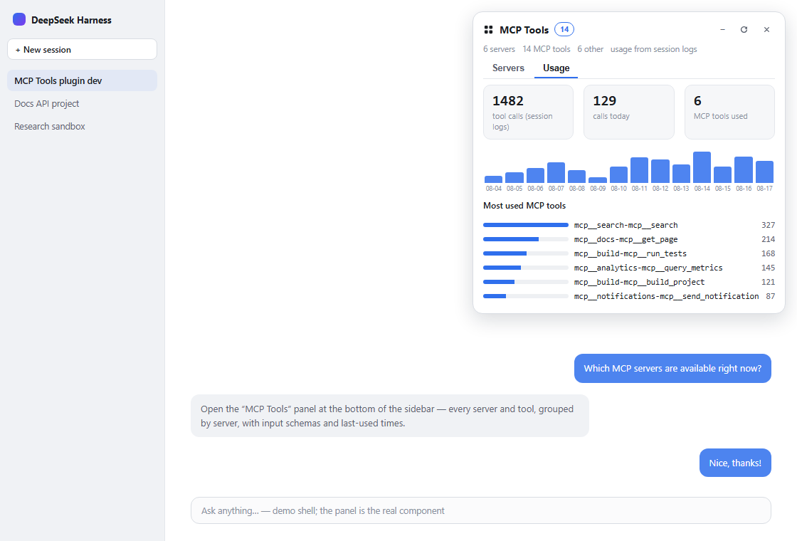Click the 'Nice, thanks!' message bubble
The image size is (797, 541).
coord(735,463)
